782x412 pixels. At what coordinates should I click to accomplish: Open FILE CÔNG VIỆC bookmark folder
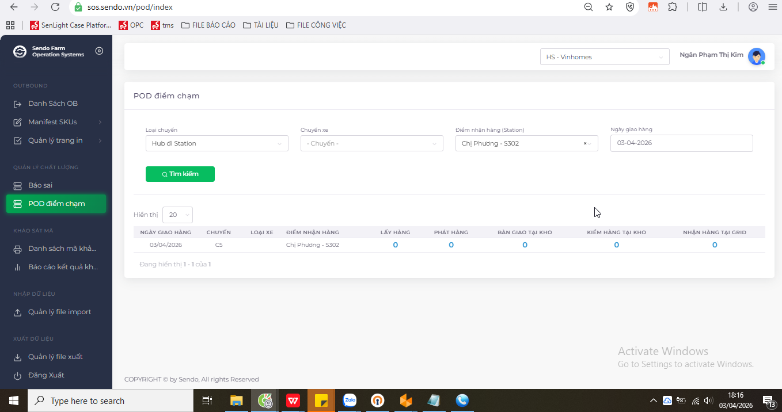point(316,25)
